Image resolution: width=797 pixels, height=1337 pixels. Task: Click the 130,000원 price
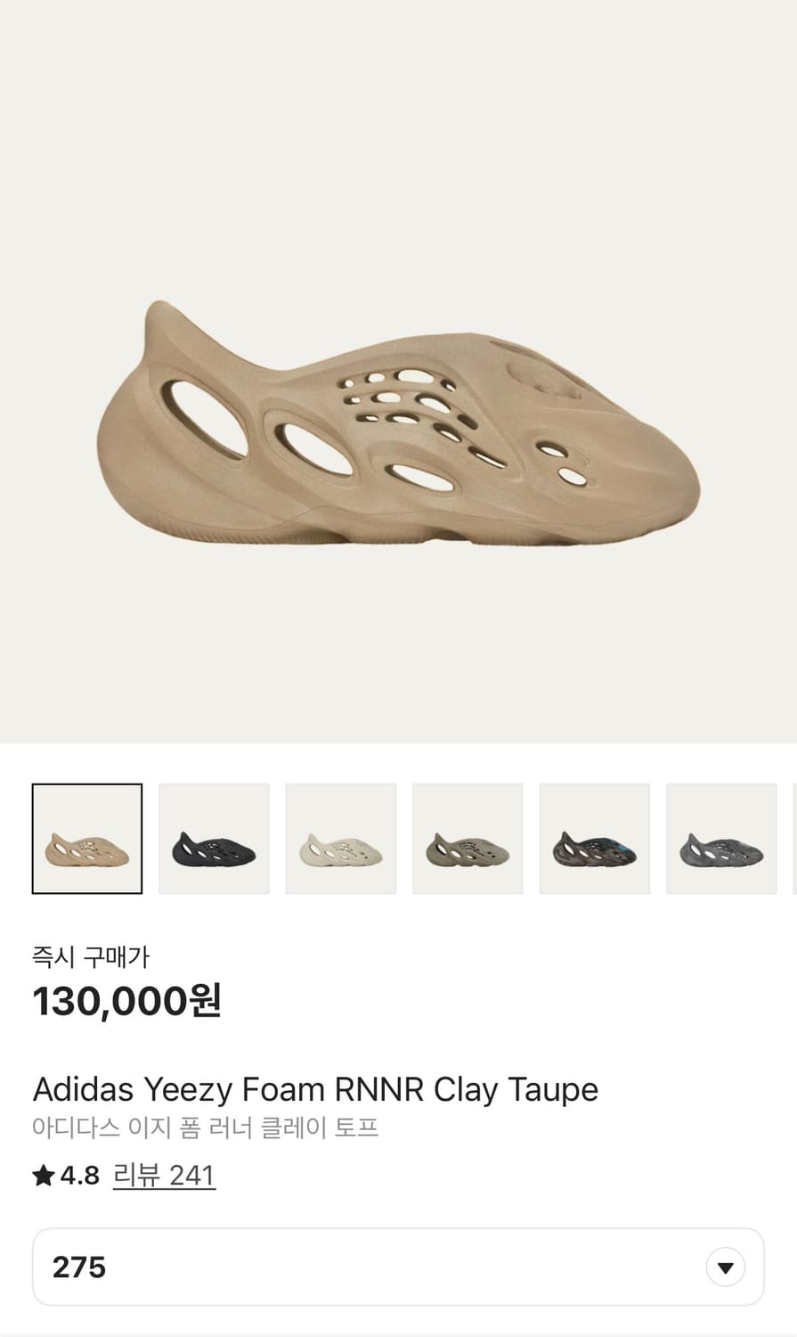pos(126,1001)
